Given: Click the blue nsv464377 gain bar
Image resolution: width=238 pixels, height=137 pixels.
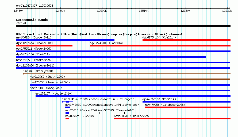Looking at the screenshot, I should [x=123, y=62].
